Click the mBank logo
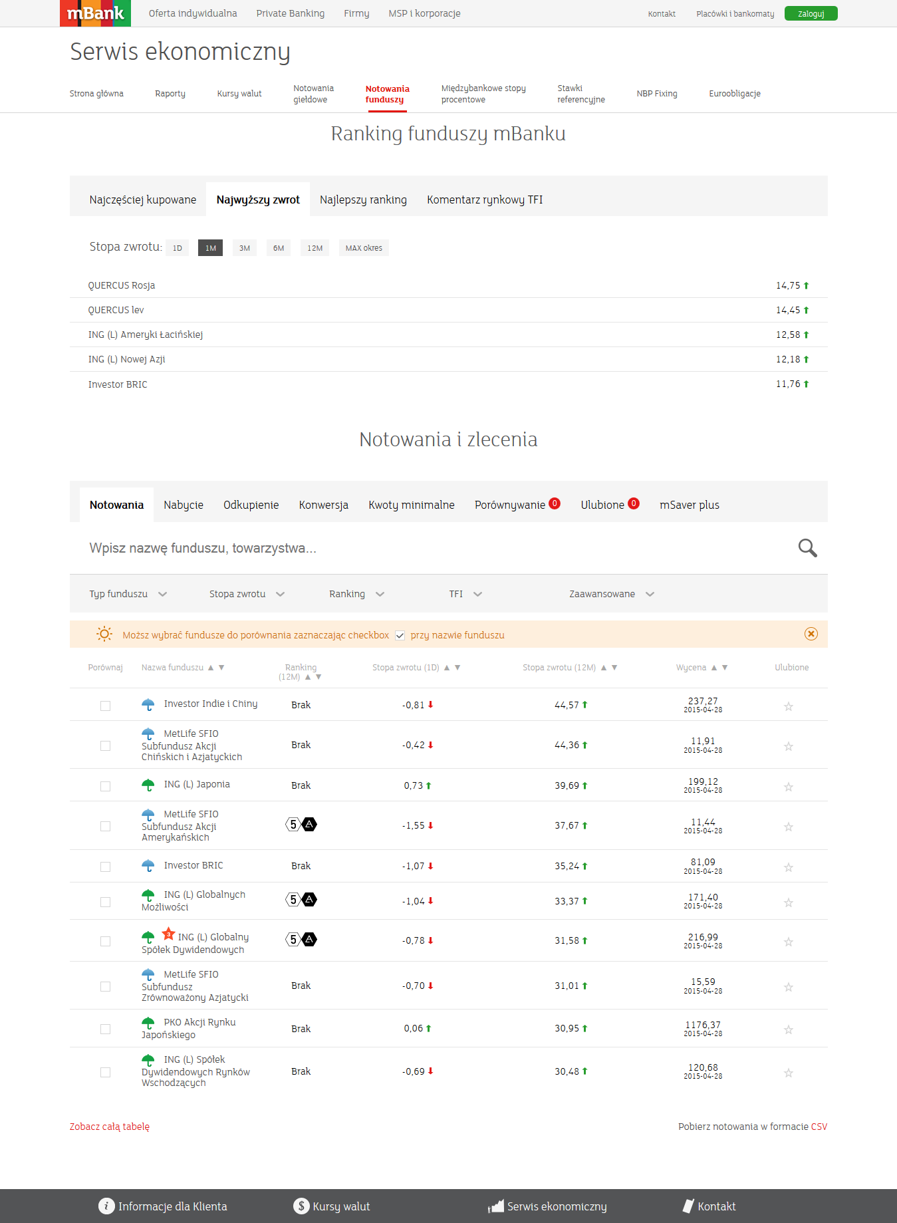 pos(95,13)
